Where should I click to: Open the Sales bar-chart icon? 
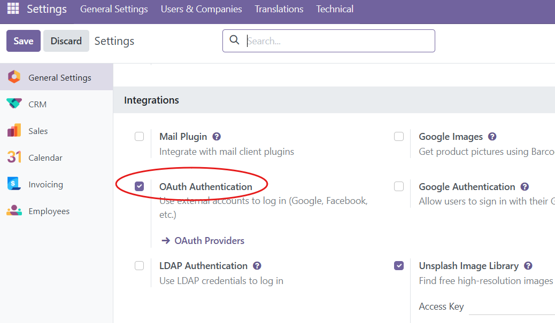(14, 131)
